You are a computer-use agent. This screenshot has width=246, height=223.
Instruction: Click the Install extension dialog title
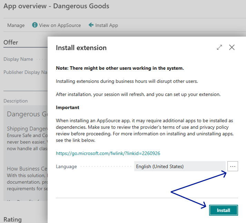pyautogui.click(x=81, y=48)
